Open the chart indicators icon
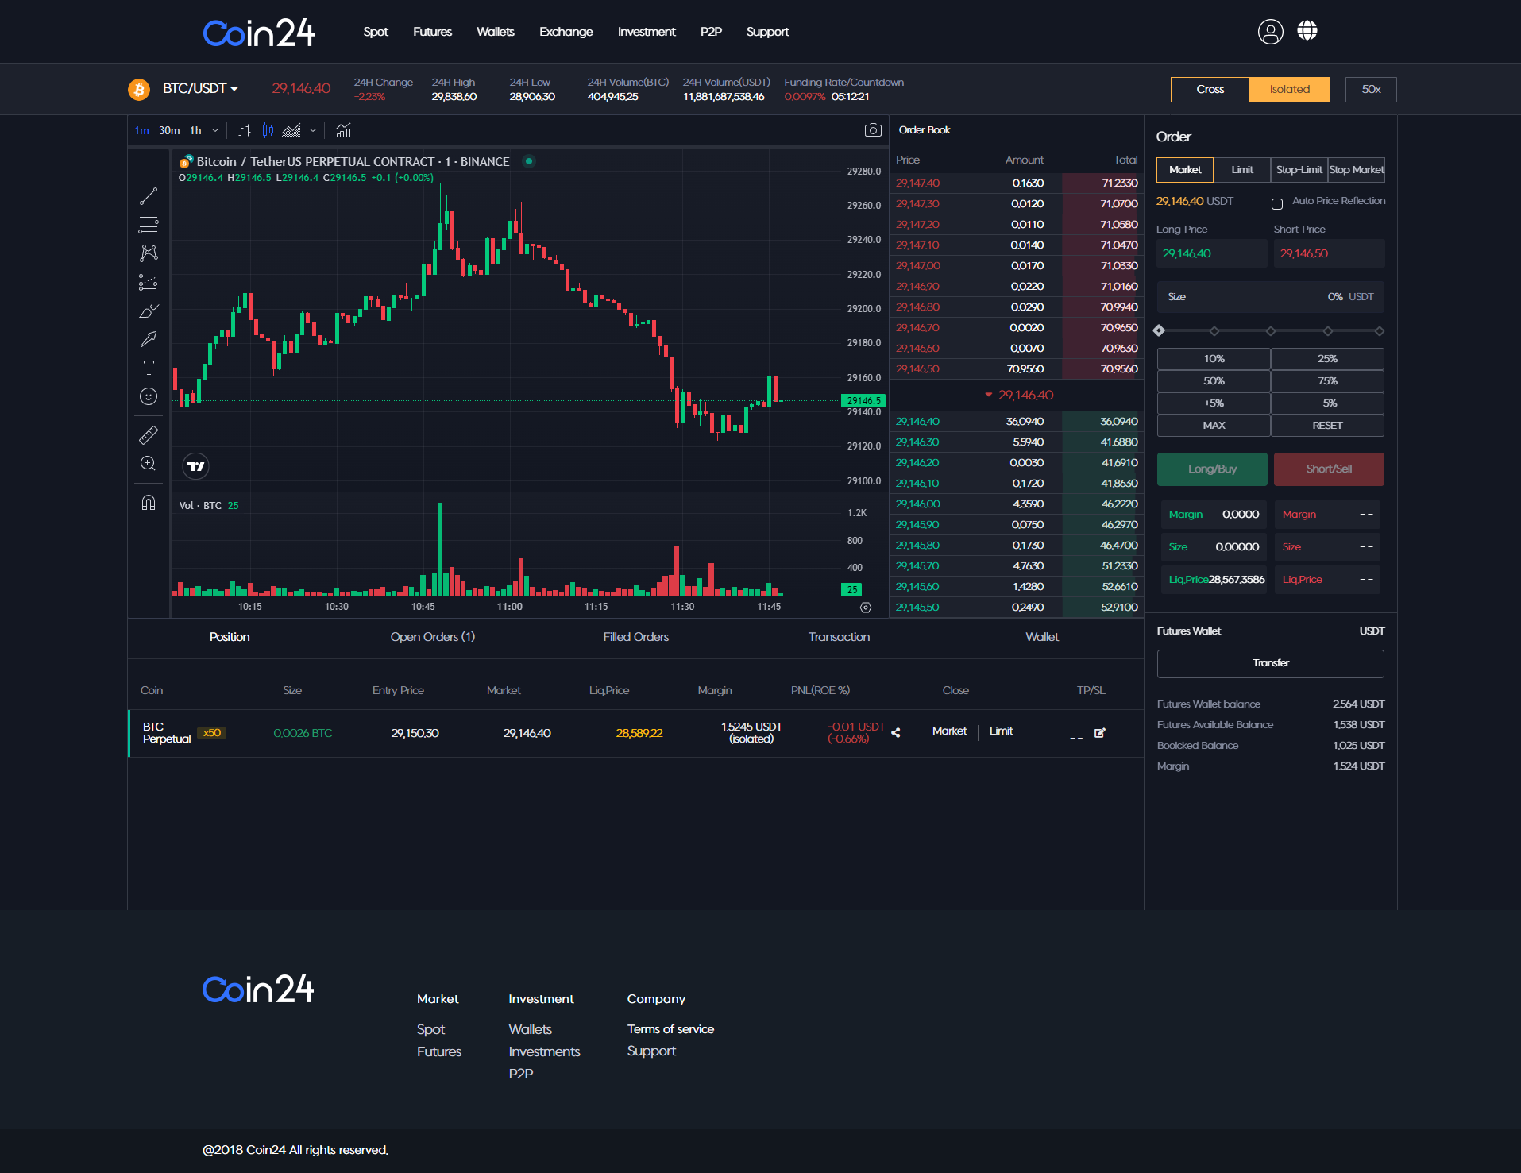1521x1173 pixels. tap(343, 130)
